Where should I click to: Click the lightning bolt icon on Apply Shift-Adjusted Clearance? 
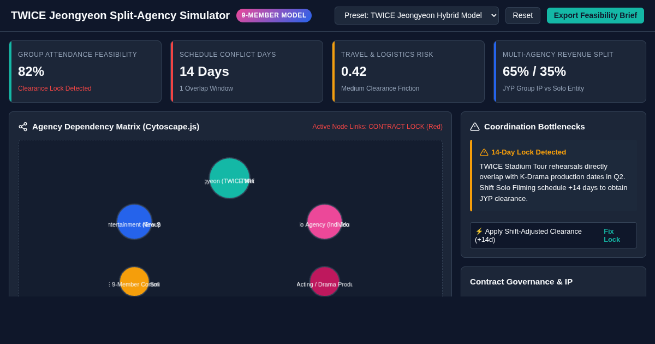point(479,231)
